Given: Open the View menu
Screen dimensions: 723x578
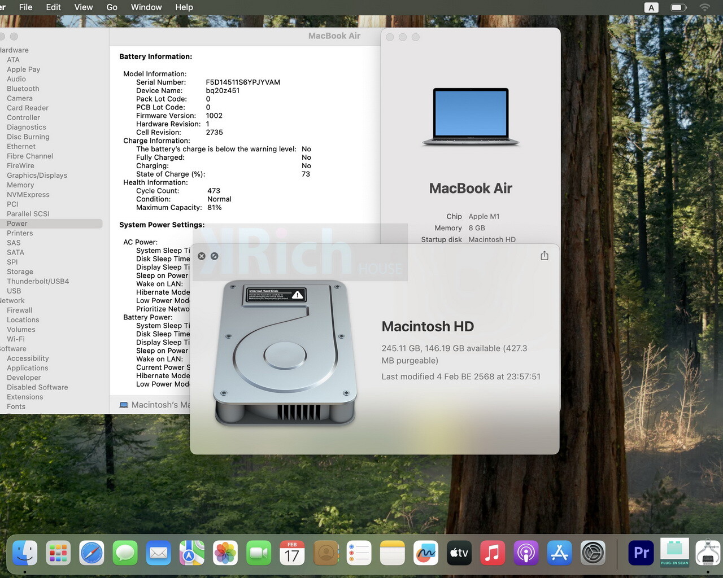Looking at the screenshot, I should coord(84,7).
